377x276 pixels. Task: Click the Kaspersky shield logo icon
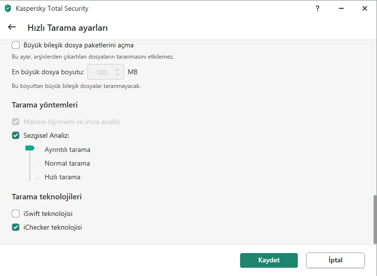(8, 8)
